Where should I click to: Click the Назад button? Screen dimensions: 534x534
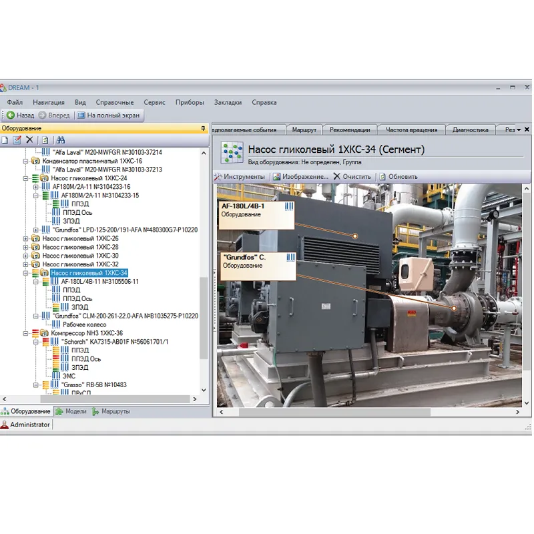point(21,115)
